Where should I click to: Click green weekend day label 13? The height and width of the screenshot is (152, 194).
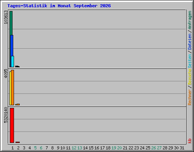(80, 148)
